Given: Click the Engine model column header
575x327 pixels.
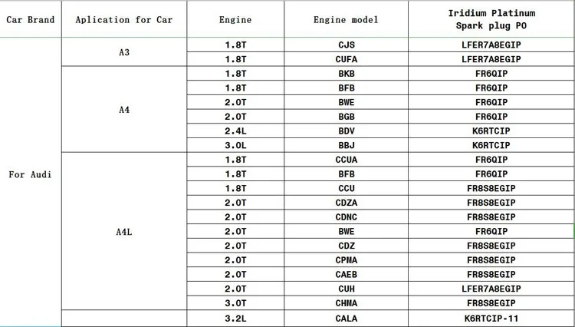Looking at the screenshot, I should tap(346, 19).
